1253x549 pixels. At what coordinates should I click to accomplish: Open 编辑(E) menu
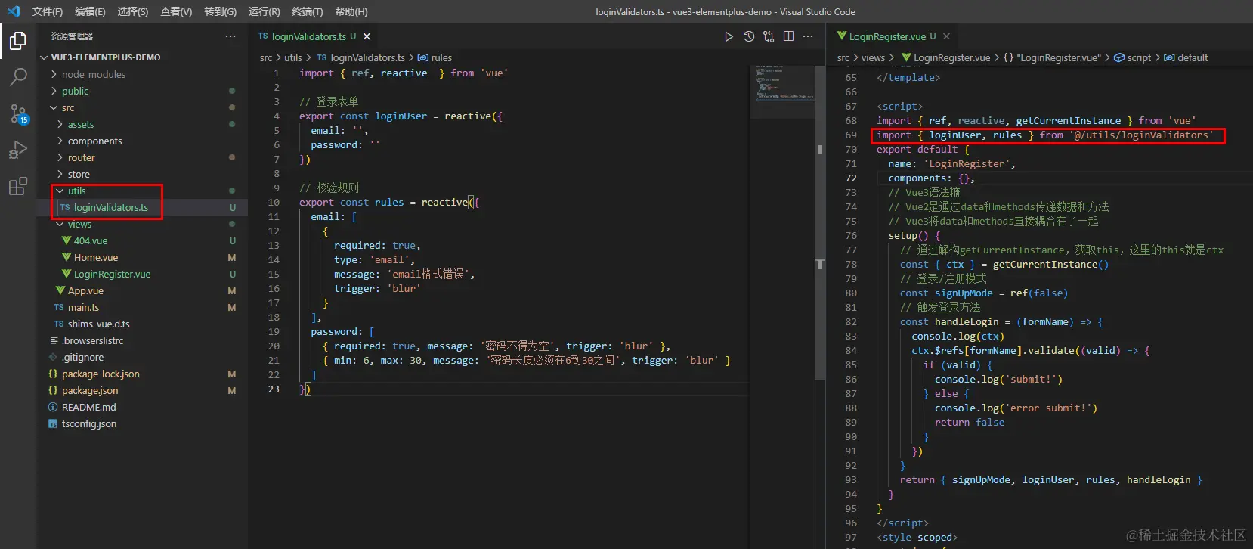90,11
